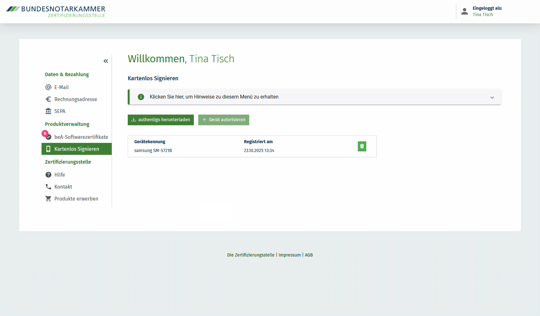Screen dimensions: 540x316
Task: Open the E-Mail menu item
Action: [x=61, y=87]
